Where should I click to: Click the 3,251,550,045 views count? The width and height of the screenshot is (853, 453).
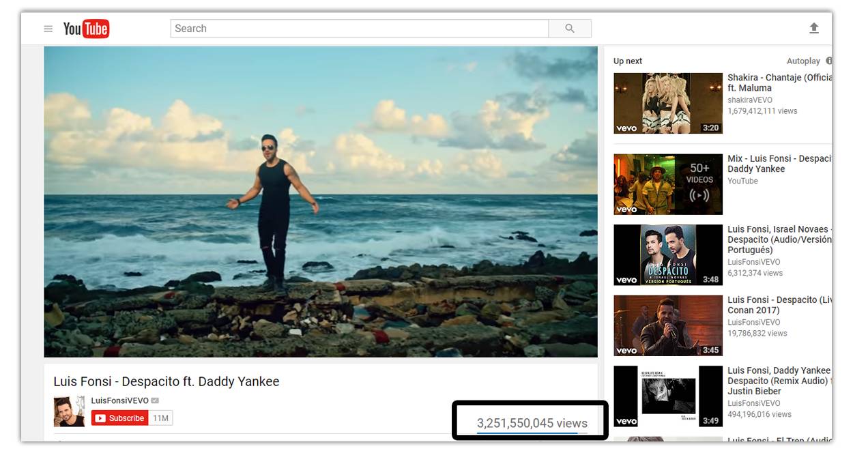[532, 423]
